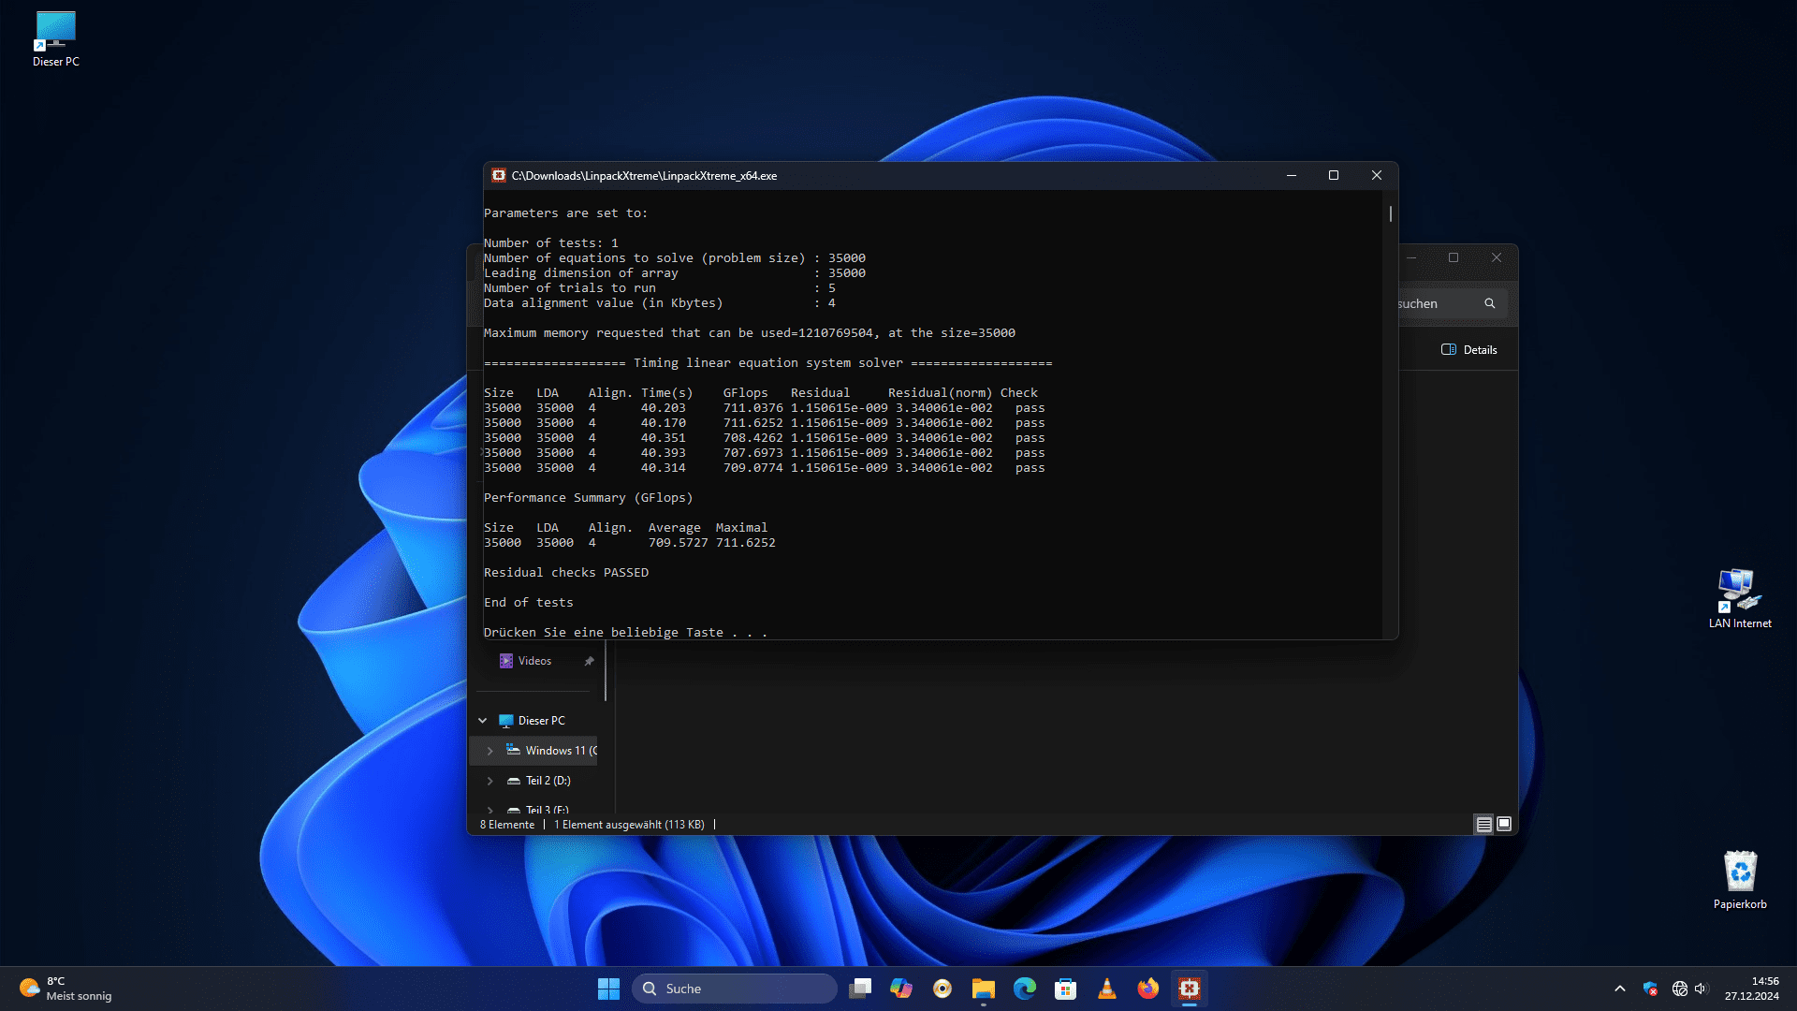
Task: Open Microsoft Edge from the taskbar
Action: tap(1025, 989)
